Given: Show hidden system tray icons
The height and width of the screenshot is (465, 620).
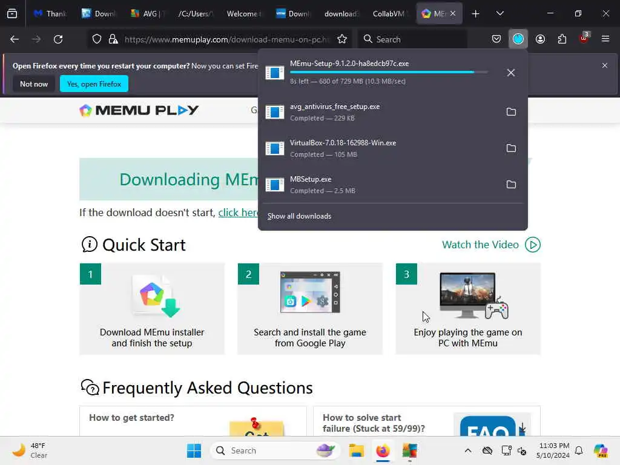Looking at the screenshot, I should click(468, 450).
